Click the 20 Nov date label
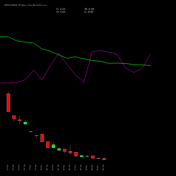This screenshot has height=176, width=176. pos(47,167)
